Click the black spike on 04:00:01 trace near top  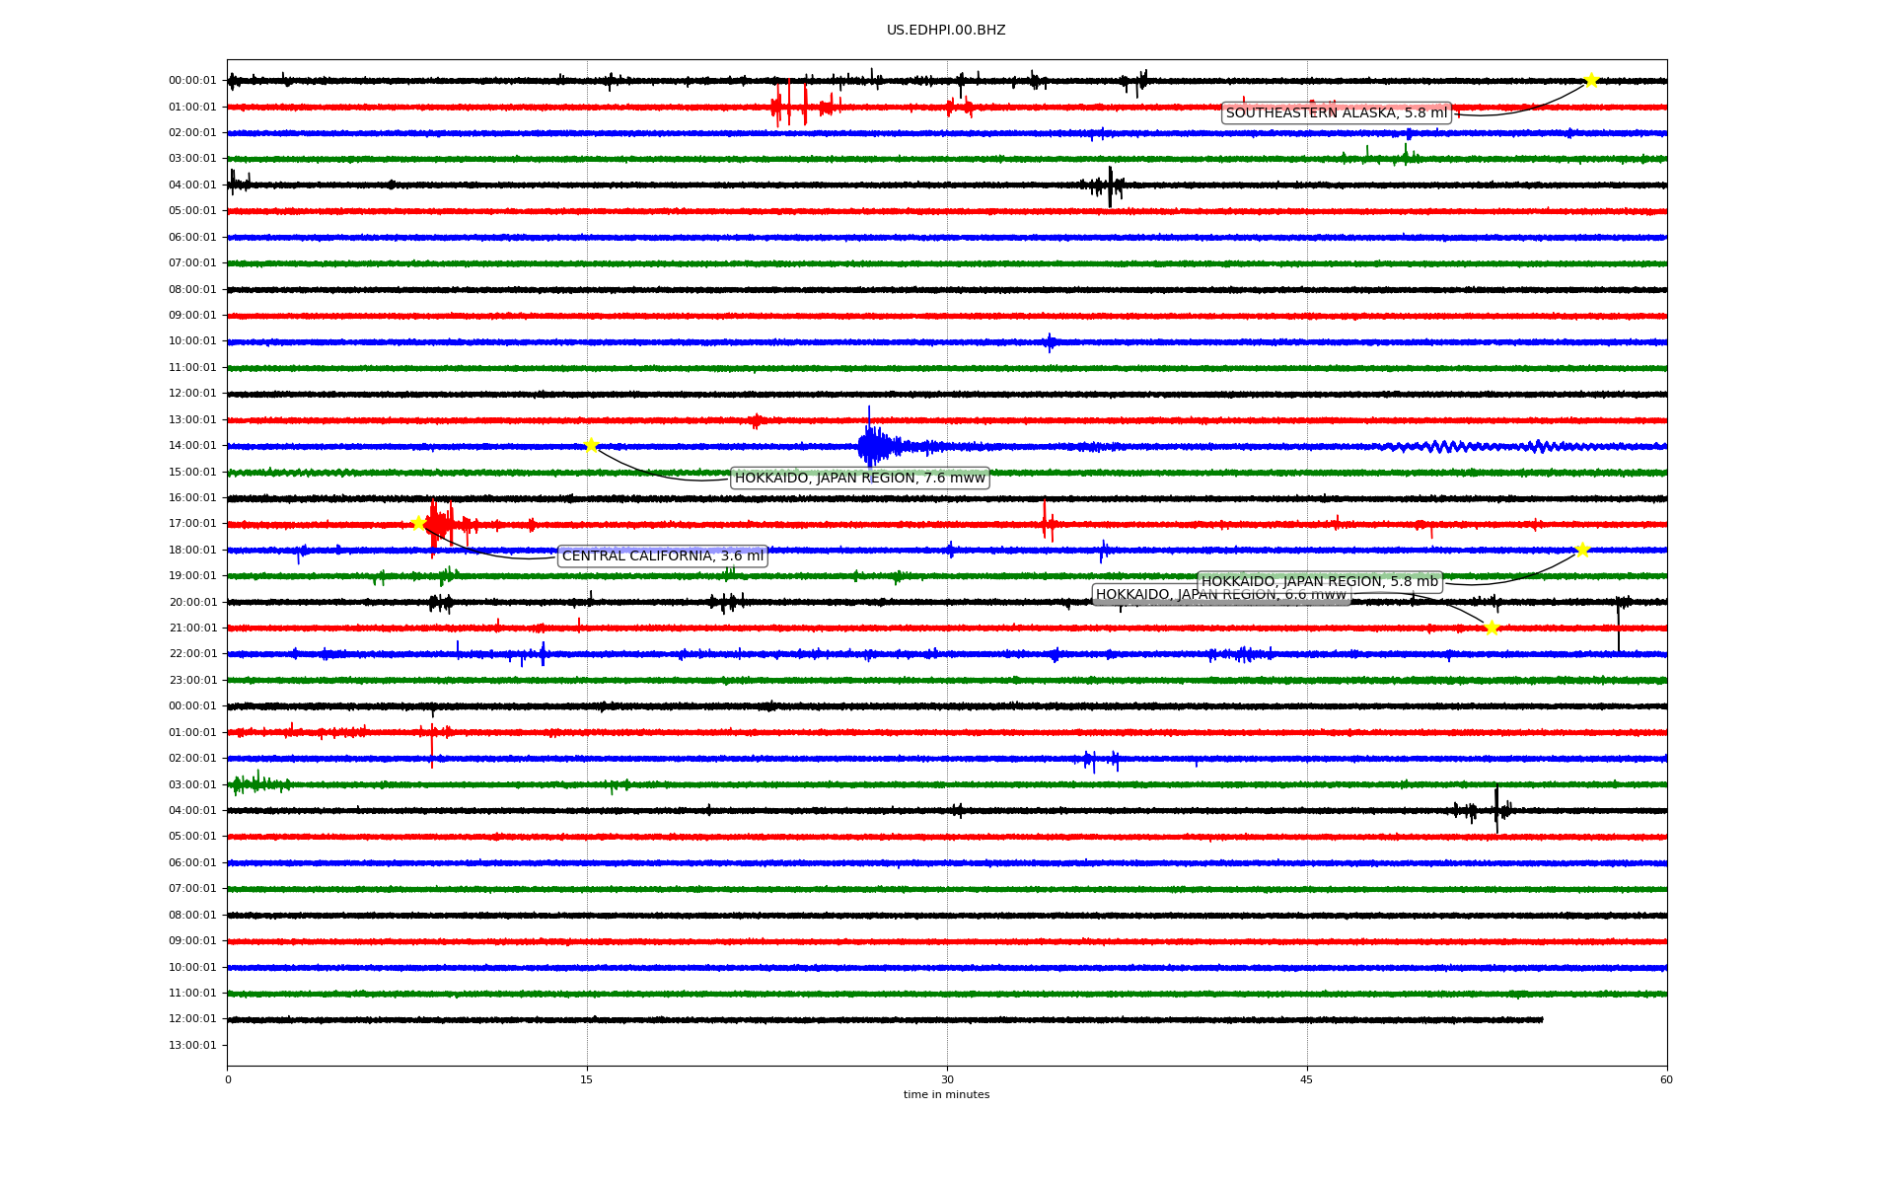pos(1110,185)
